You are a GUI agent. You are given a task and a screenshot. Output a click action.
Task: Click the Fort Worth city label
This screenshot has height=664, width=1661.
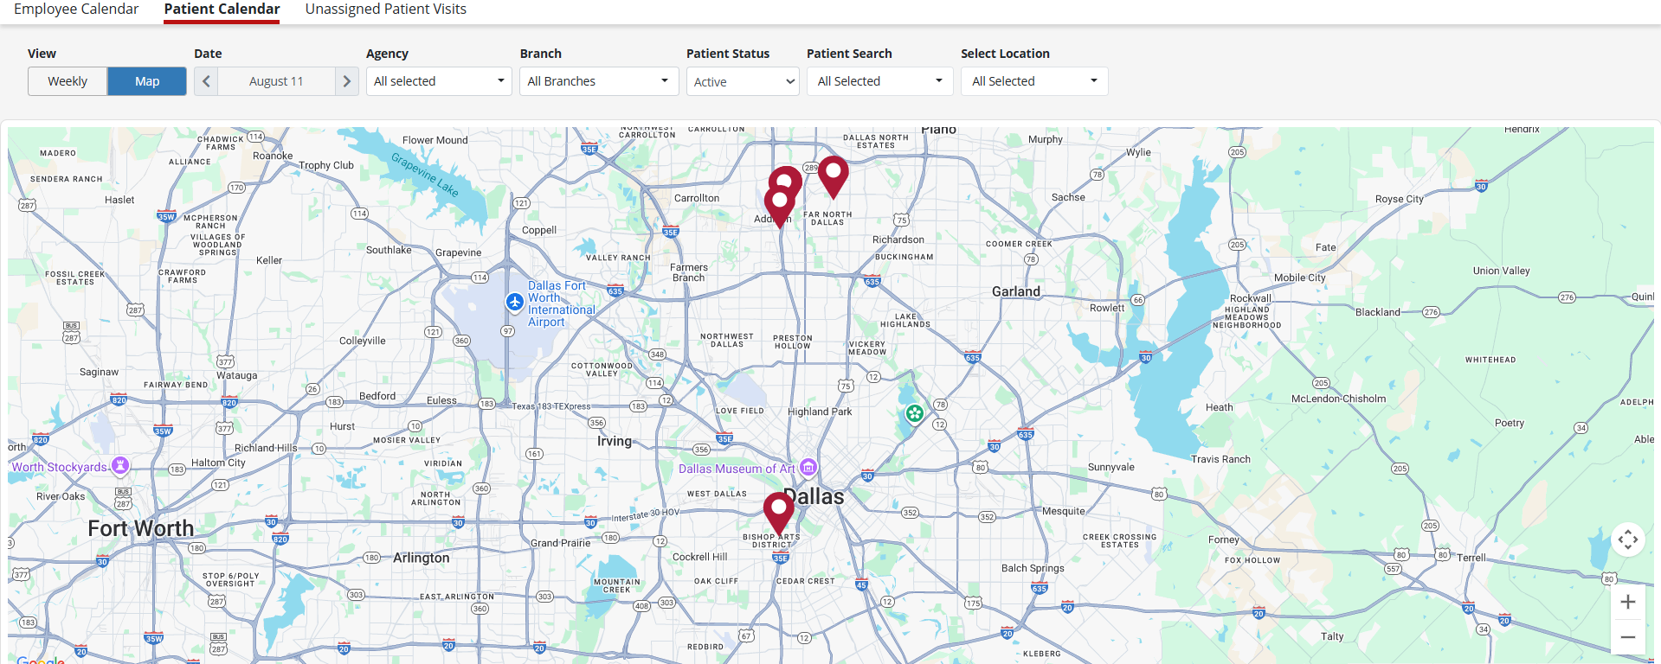coord(140,528)
